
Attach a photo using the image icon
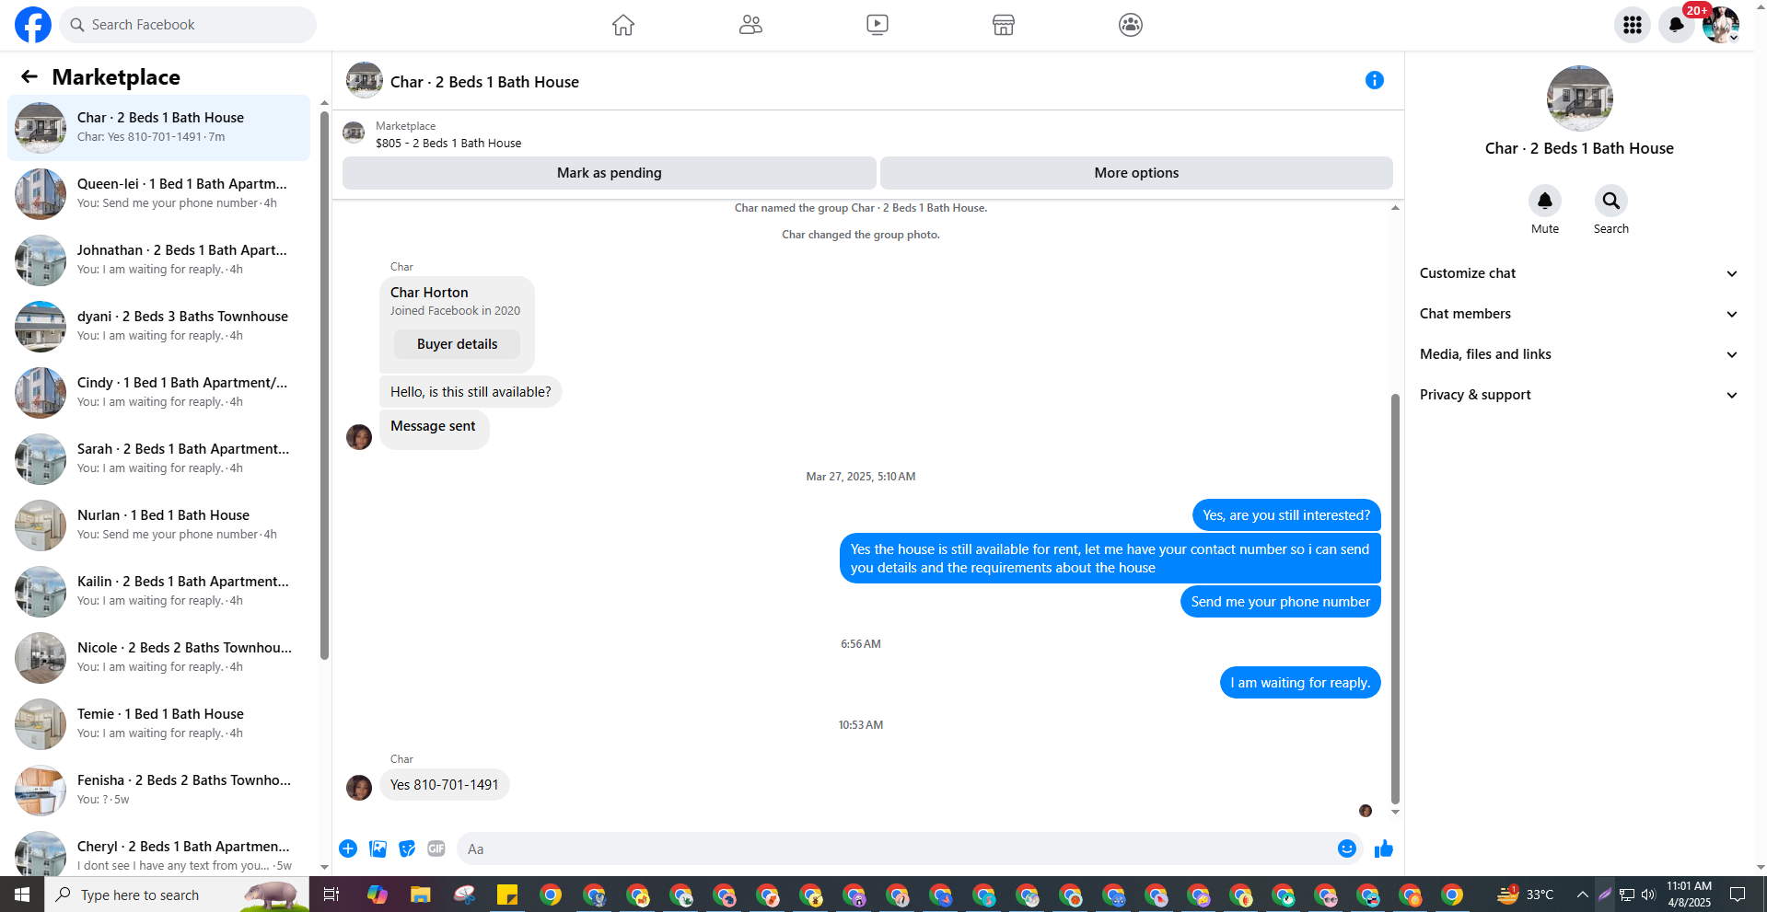[378, 849]
